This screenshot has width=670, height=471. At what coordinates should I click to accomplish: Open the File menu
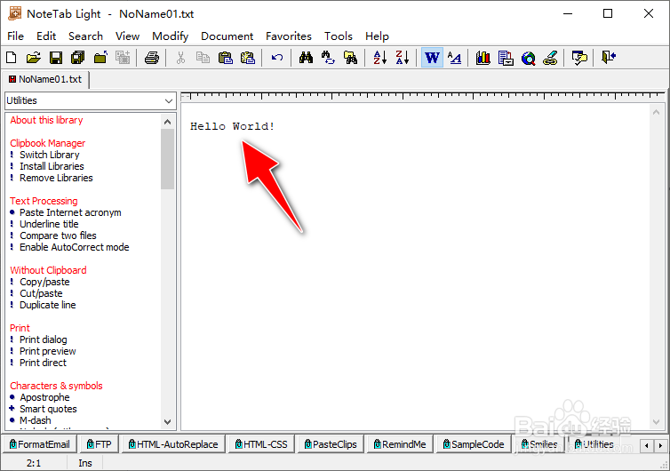click(15, 36)
